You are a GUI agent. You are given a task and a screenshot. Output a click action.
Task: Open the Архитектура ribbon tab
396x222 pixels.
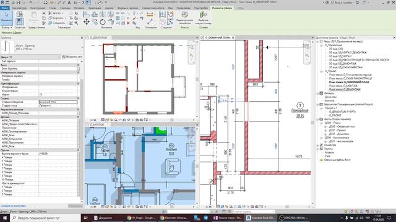[19, 8]
